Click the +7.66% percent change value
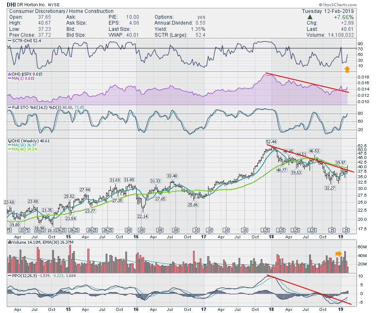The width and height of the screenshot is (376, 313). [344, 17]
